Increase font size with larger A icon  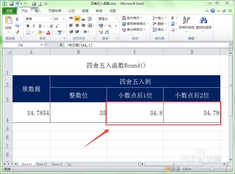point(51,26)
